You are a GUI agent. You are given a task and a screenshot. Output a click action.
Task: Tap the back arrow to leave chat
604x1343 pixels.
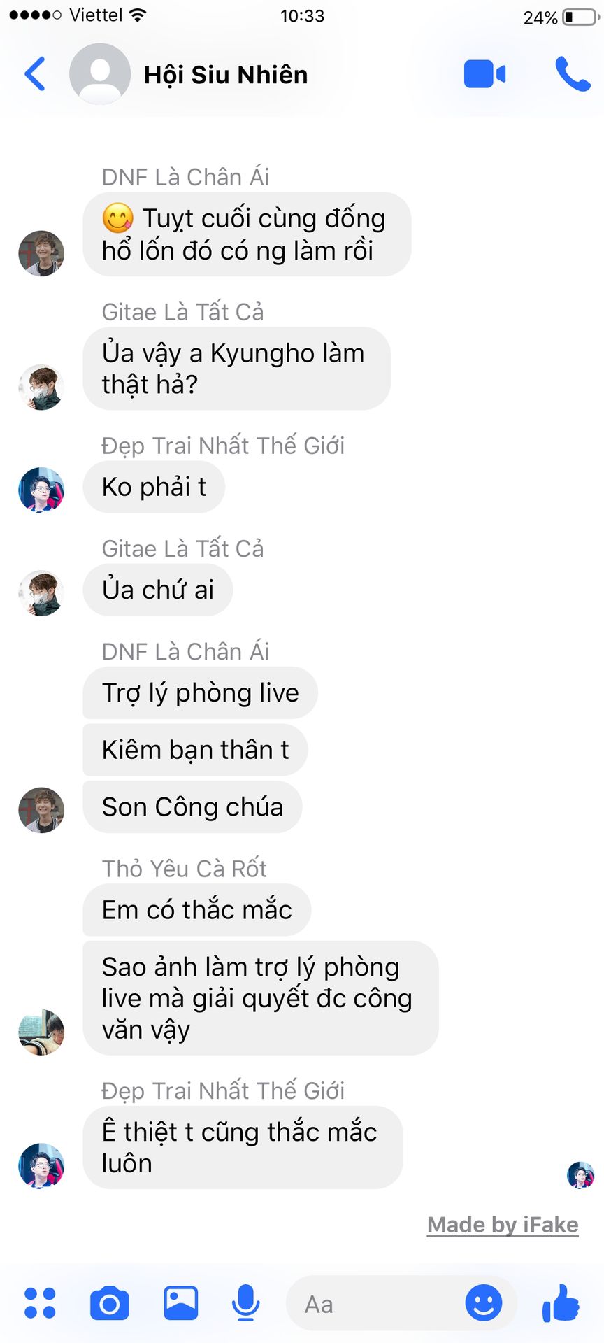pos(35,73)
